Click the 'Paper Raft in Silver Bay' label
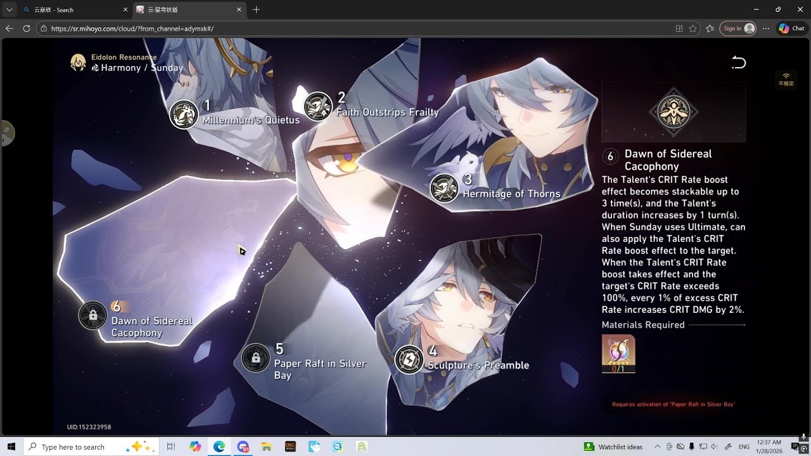 [320, 369]
